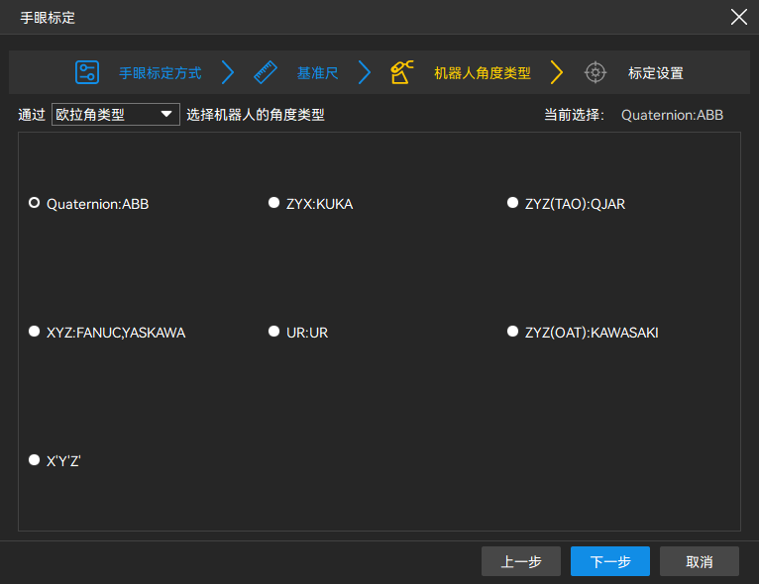Close the 手眼标定 dialog window

click(x=738, y=17)
